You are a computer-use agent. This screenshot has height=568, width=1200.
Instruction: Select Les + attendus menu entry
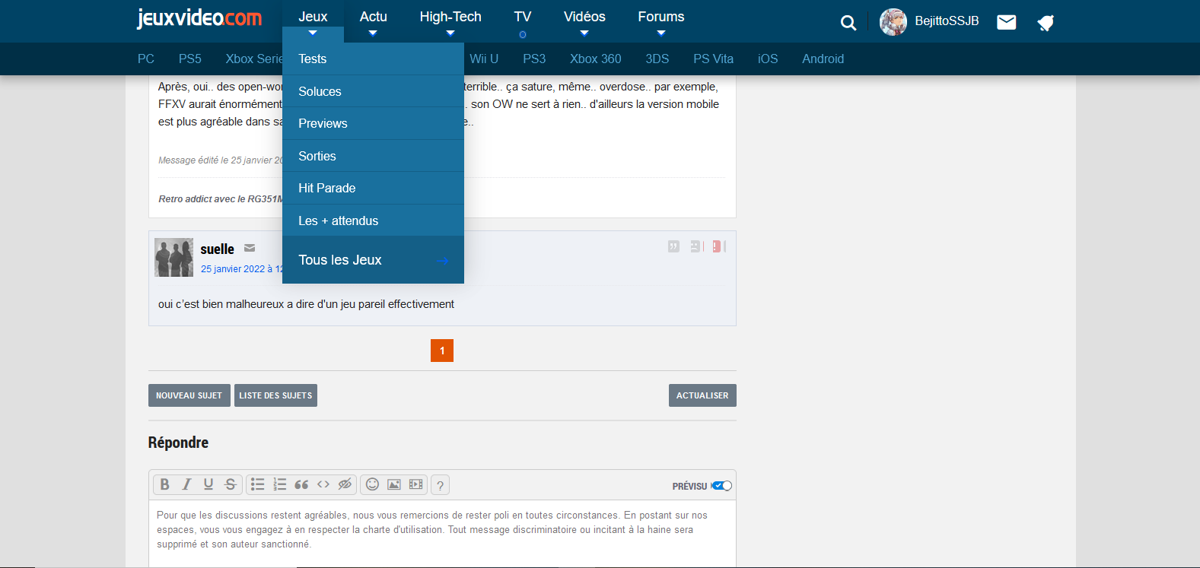(373, 221)
